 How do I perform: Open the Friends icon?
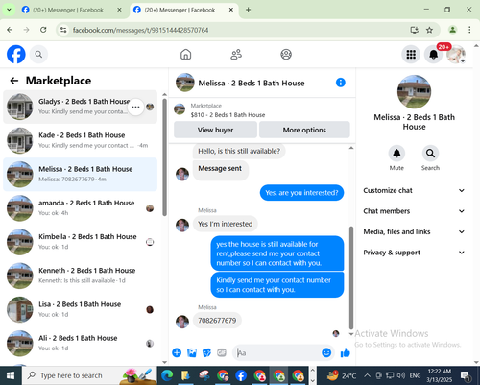[236, 55]
